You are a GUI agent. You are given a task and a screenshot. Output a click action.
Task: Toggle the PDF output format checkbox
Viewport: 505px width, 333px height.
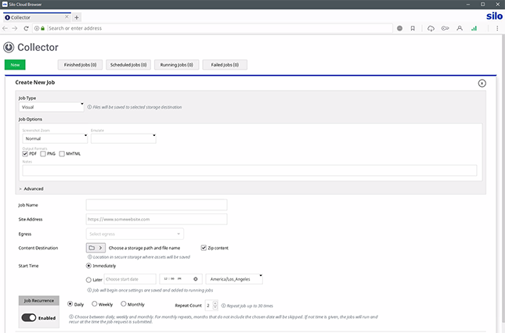[x=25, y=154]
